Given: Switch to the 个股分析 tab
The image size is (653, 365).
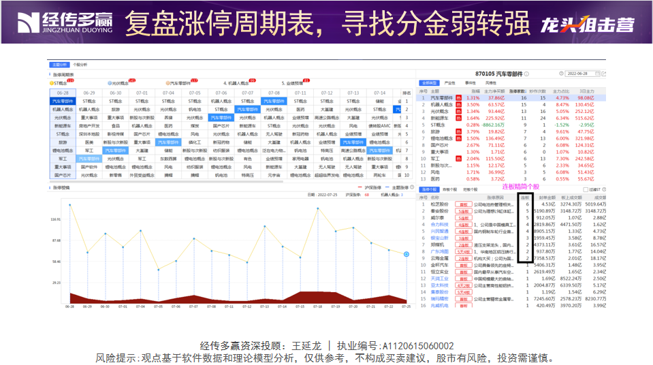Looking at the screenshot, I should pyautogui.click(x=80, y=65).
